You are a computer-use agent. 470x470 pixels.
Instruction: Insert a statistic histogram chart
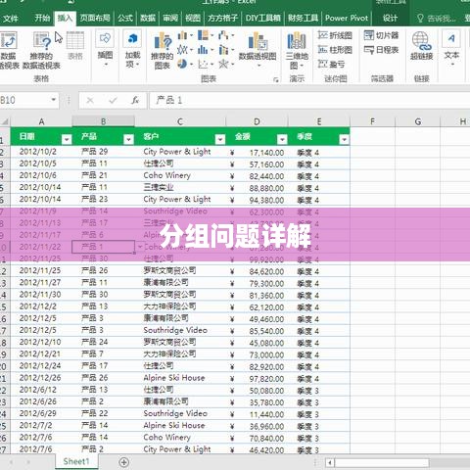[203, 50]
